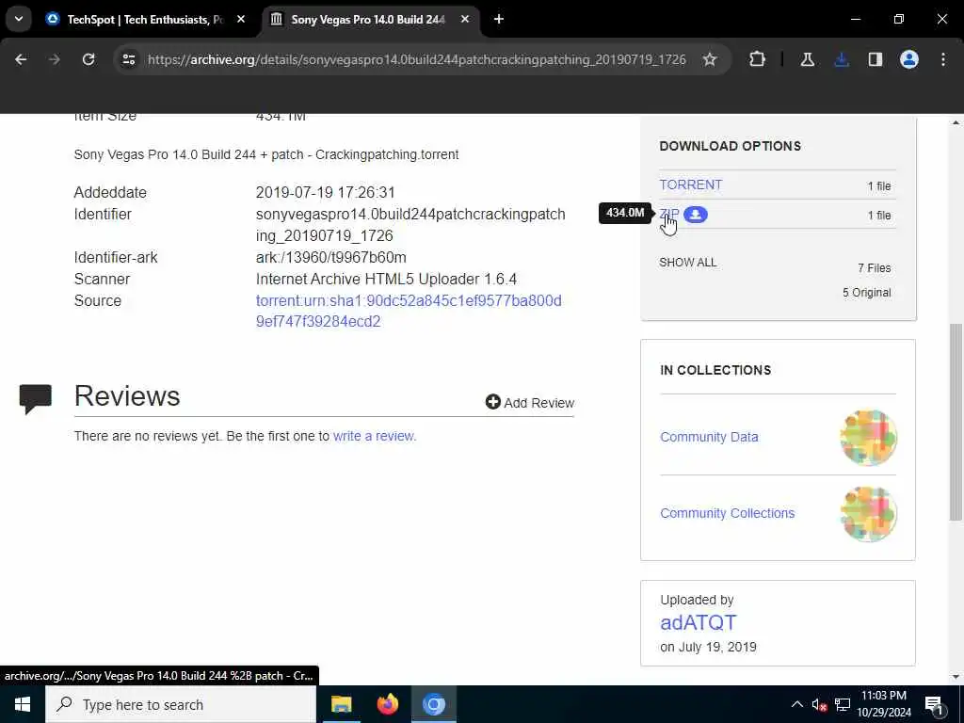The height and width of the screenshot is (723, 964).
Task: Bookmark this page with the star icon
Action: (x=710, y=59)
